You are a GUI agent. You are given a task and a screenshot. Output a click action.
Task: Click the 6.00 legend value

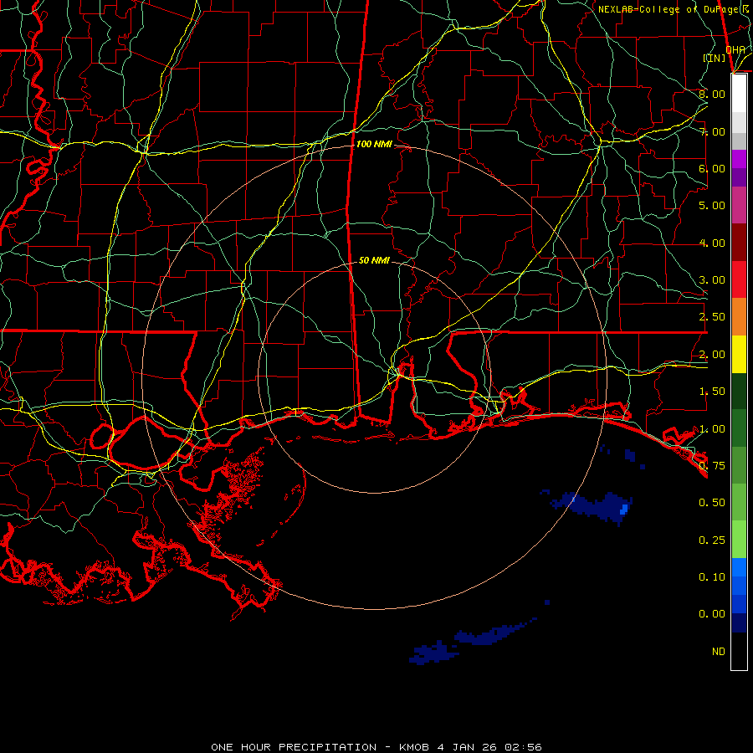[712, 168]
